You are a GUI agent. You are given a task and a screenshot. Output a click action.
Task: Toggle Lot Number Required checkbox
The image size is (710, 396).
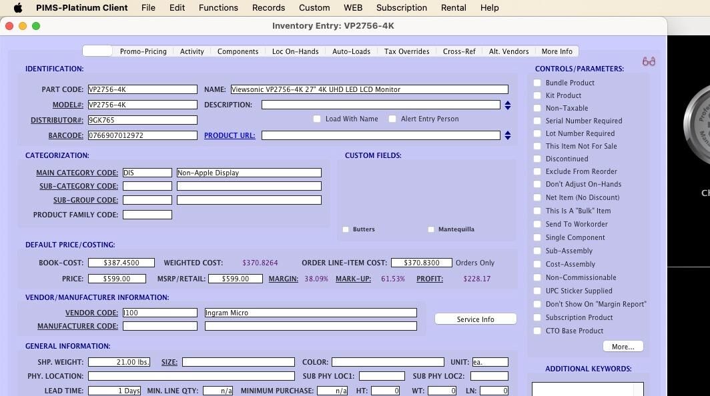coord(537,133)
